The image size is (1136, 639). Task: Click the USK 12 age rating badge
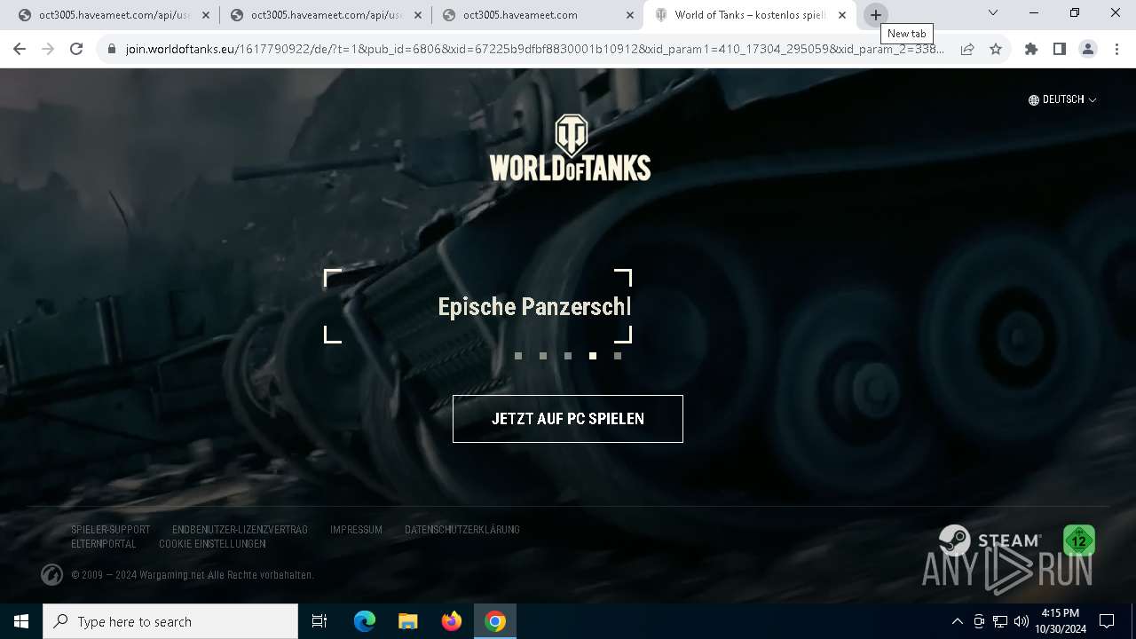coord(1079,540)
